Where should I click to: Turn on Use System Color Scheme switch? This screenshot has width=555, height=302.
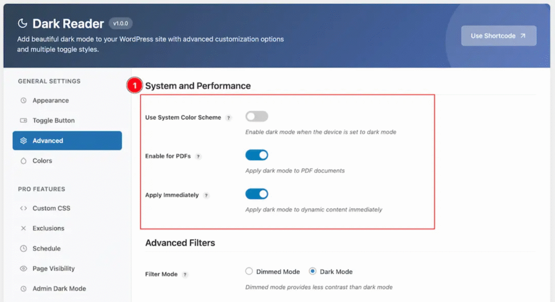coord(256,116)
